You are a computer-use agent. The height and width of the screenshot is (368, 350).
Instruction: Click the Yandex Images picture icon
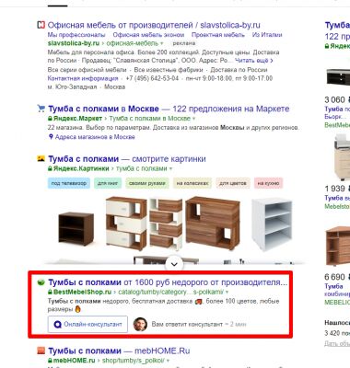41,158
